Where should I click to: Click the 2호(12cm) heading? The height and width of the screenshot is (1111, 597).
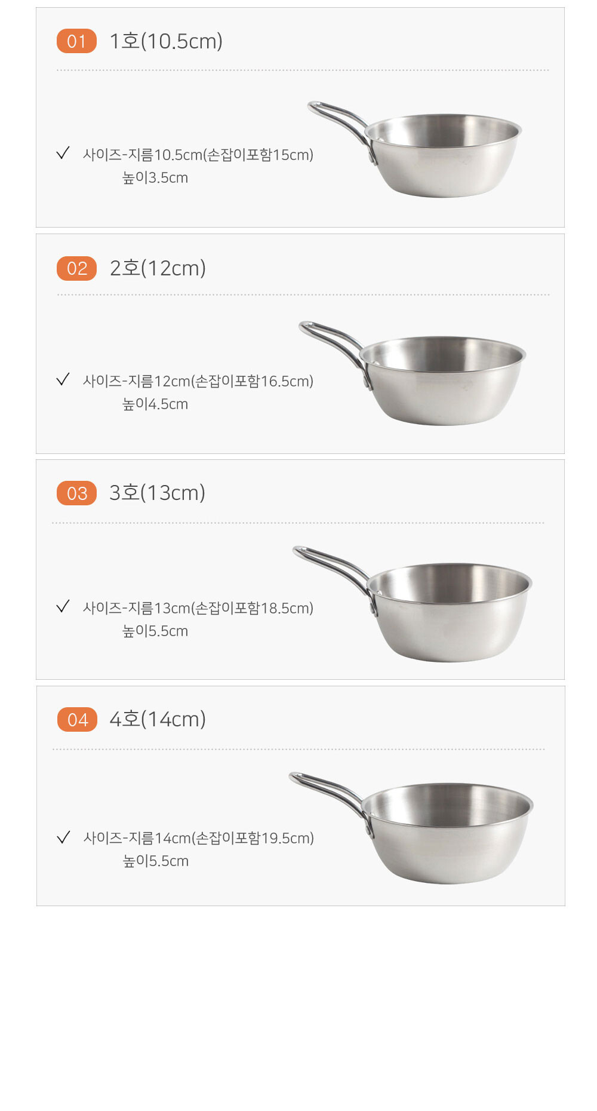click(x=158, y=268)
